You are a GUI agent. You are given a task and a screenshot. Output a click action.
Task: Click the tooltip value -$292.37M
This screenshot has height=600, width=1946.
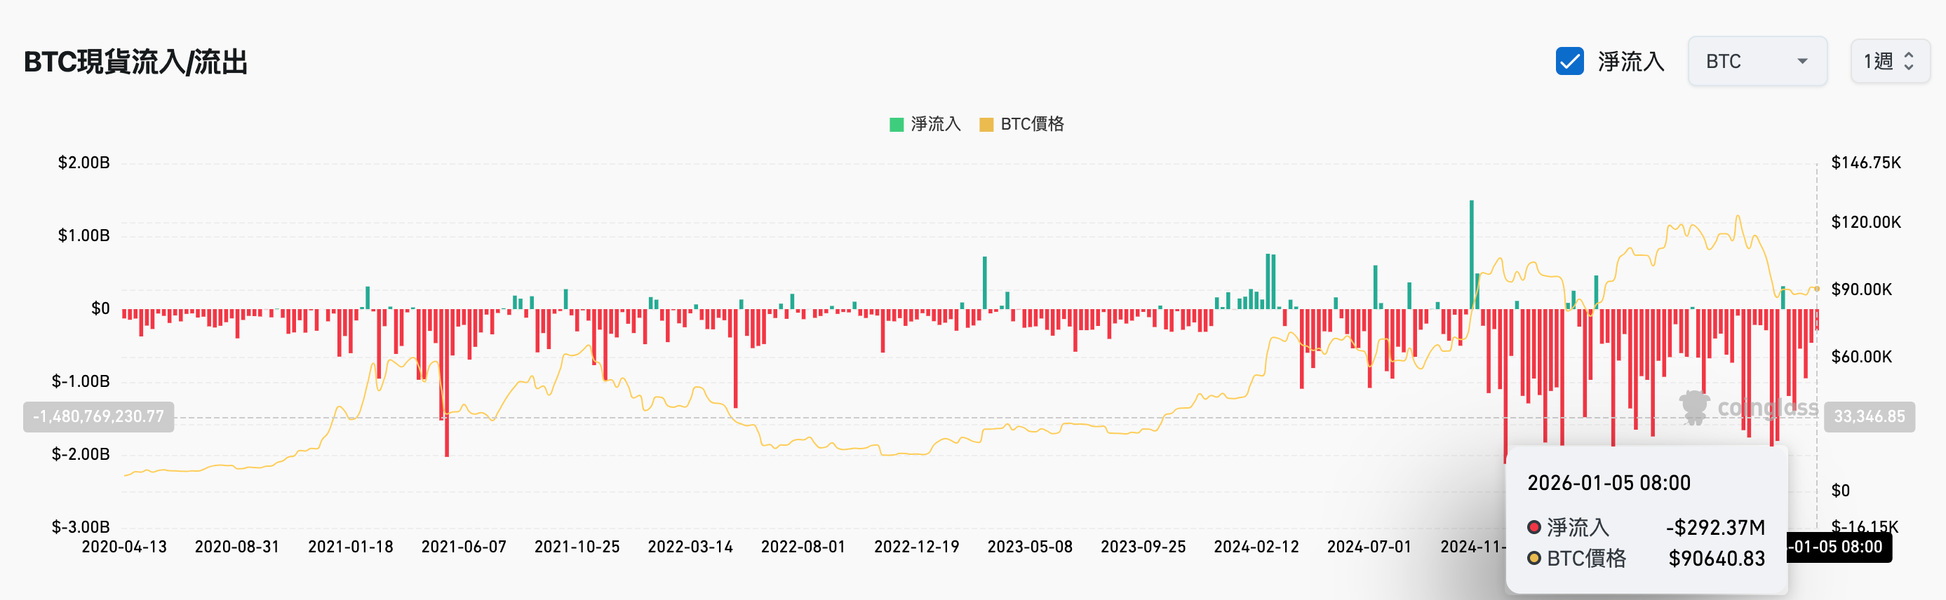[1716, 527]
